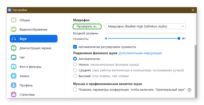This screenshot has width=204, height=105.
Task: Select Автоматически noise suppression radio
Action: [75, 59]
